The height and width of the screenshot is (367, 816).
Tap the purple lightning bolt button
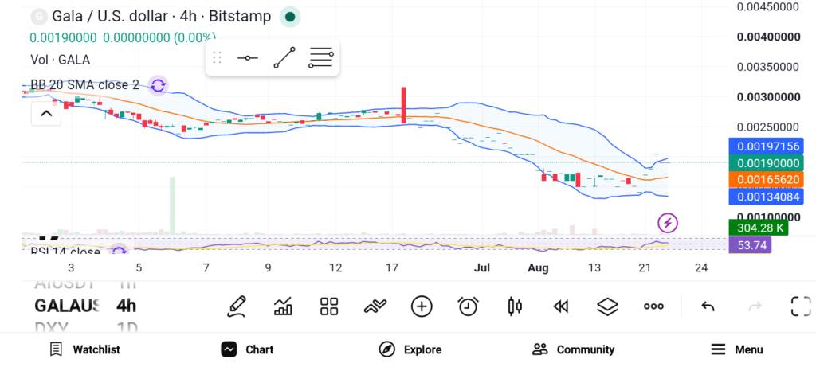tap(668, 223)
